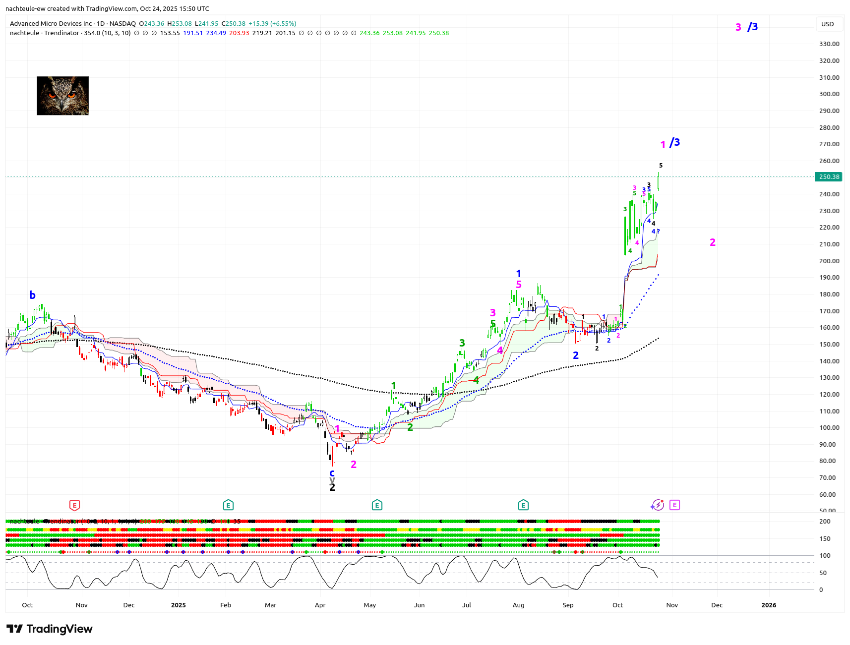Click the blue 'c' wave label at April low

[332, 473]
